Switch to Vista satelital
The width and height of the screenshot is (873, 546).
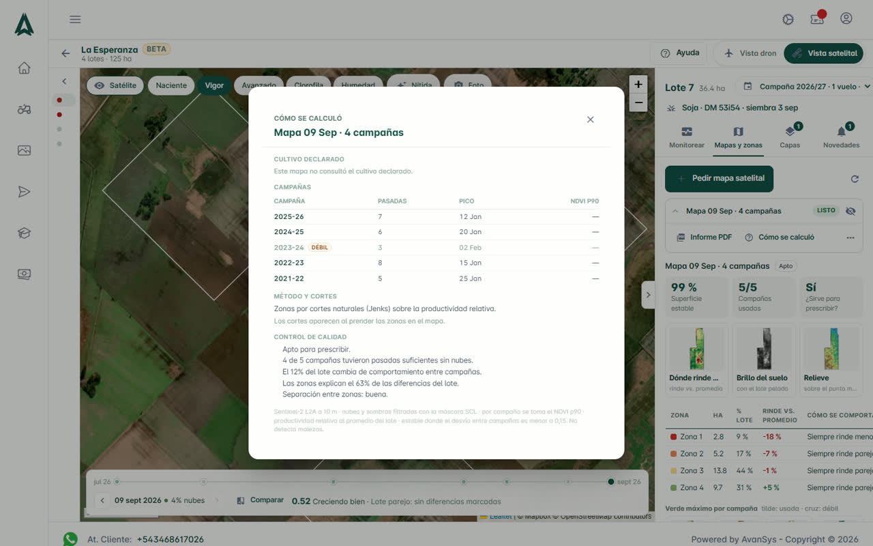pyautogui.click(x=823, y=53)
